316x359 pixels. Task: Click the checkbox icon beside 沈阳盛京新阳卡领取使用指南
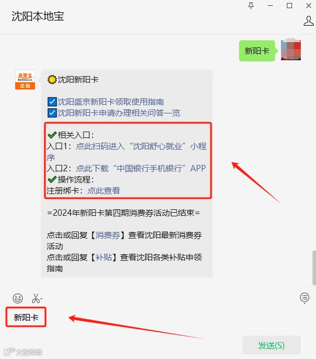tap(52, 102)
